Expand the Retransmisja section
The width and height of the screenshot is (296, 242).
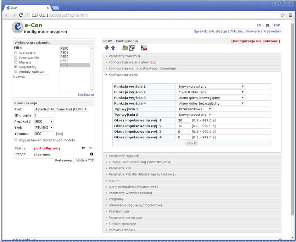[x=192, y=211]
